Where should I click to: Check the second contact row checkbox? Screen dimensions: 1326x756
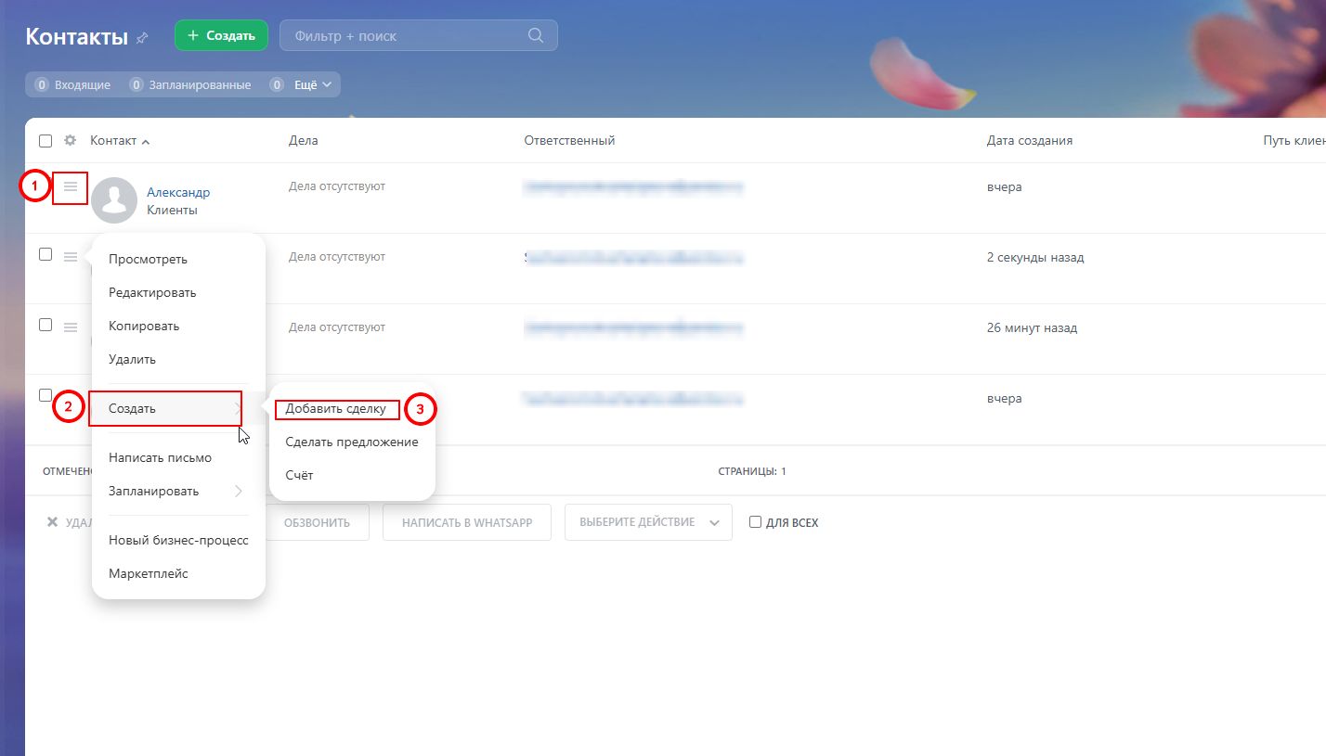[x=45, y=255]
